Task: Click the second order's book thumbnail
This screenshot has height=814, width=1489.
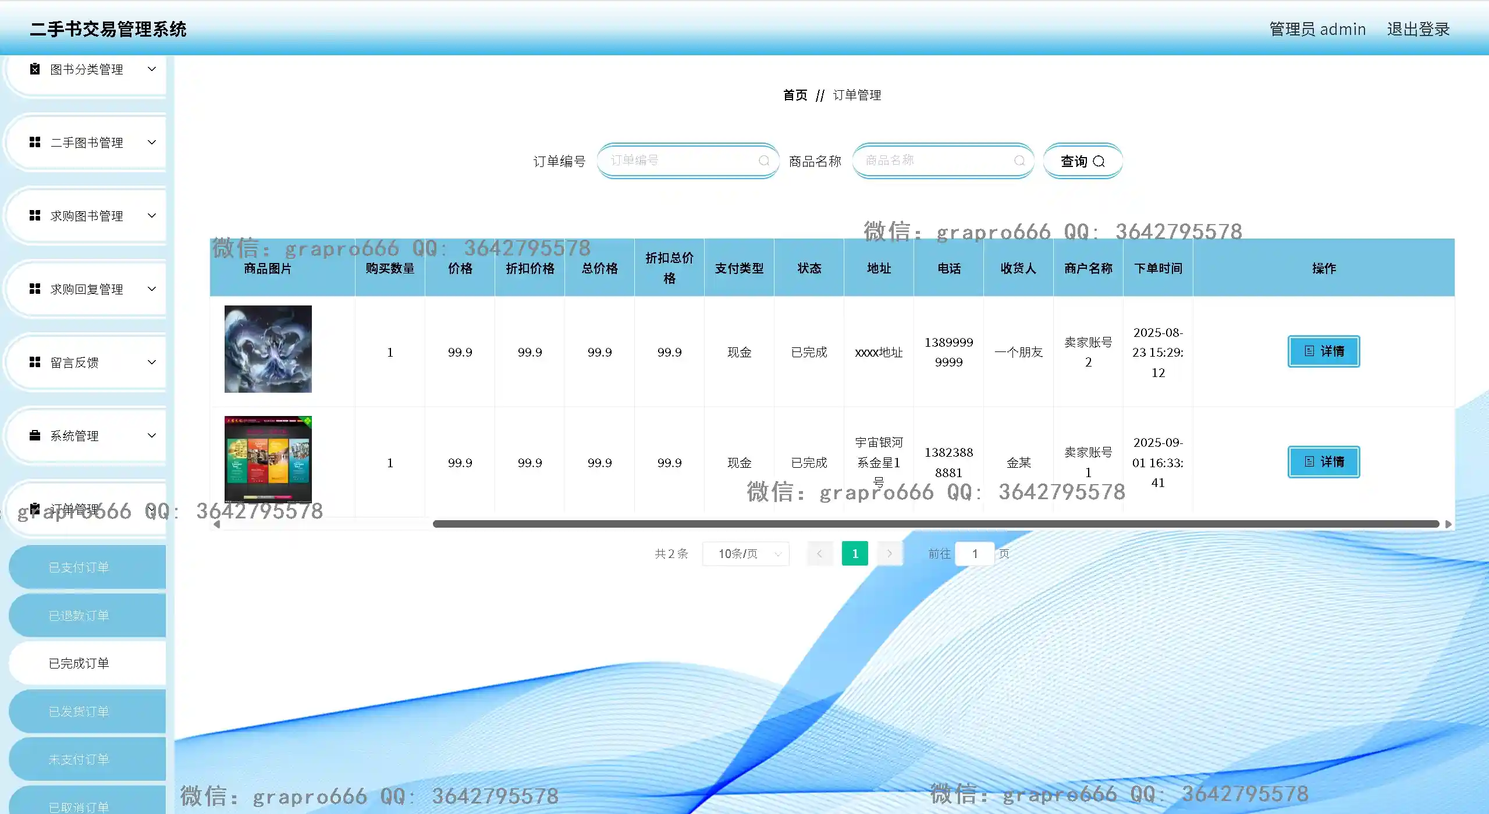Action: pyautogui.click(x=268, y=459)
